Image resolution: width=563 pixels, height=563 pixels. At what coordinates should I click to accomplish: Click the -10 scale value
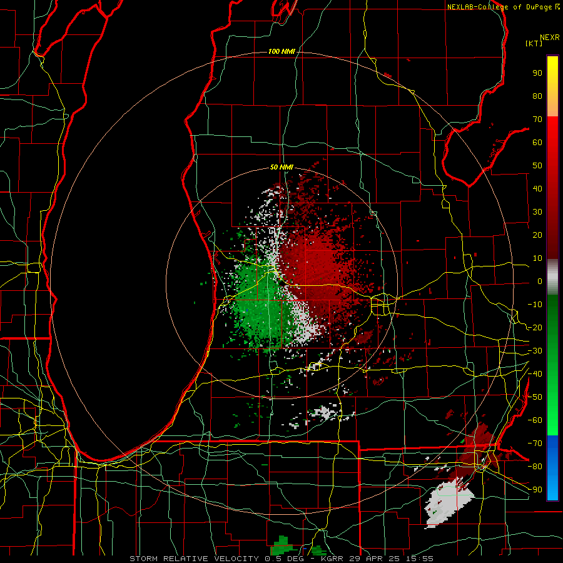point(535,305)
